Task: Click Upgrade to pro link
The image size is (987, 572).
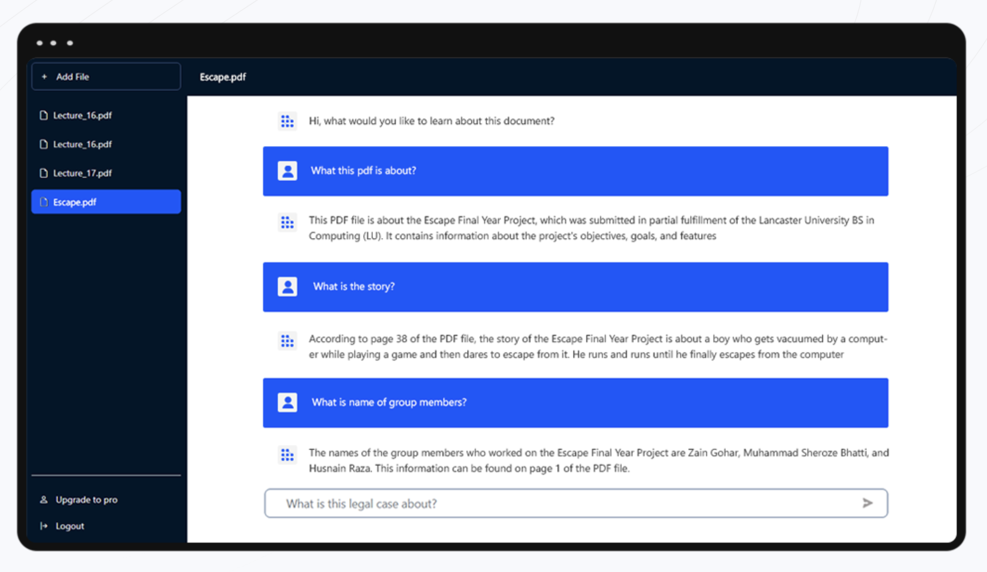Action: 86,500
